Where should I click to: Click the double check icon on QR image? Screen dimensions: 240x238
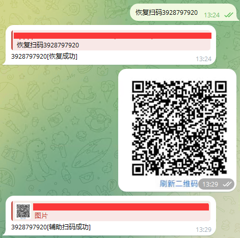[x=227, y=184]
